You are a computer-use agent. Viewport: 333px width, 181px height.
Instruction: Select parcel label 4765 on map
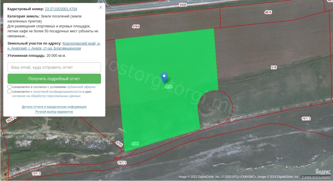[136, 27]
